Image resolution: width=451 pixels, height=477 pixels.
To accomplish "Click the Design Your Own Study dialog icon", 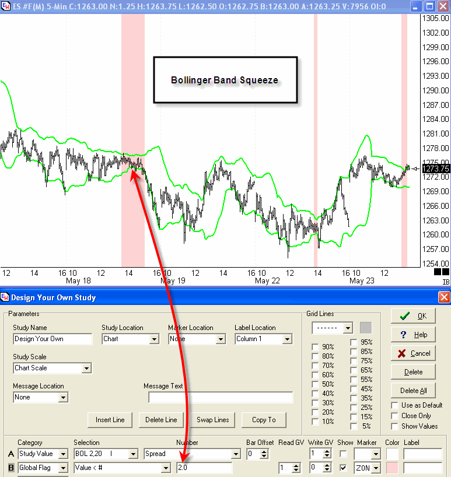I will 6,297.
